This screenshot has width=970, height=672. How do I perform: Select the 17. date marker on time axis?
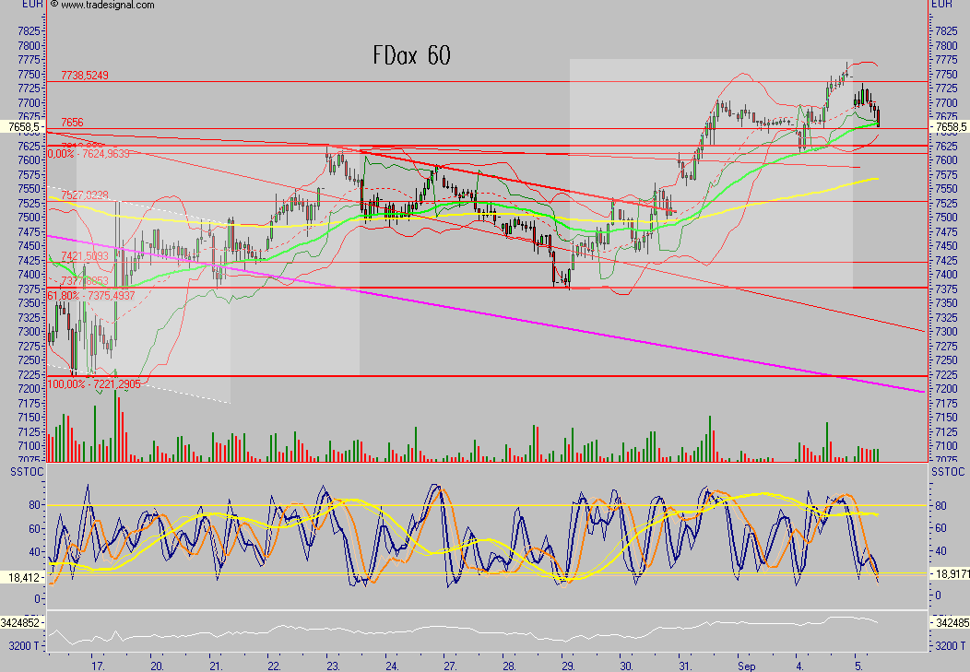pyautogui.click(x=100, y=664)
